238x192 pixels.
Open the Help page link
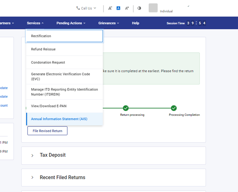(135, 23)
